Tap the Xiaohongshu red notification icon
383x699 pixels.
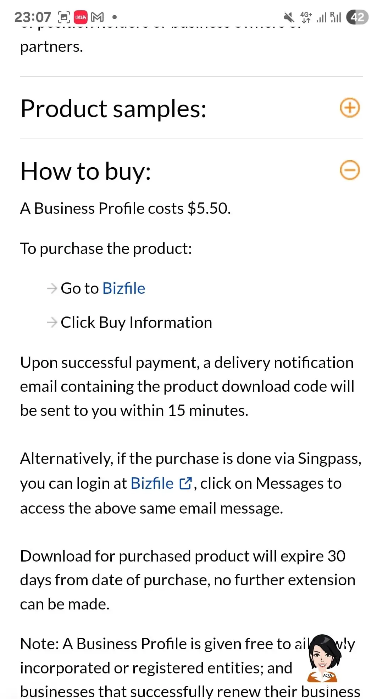pos(81,17)
